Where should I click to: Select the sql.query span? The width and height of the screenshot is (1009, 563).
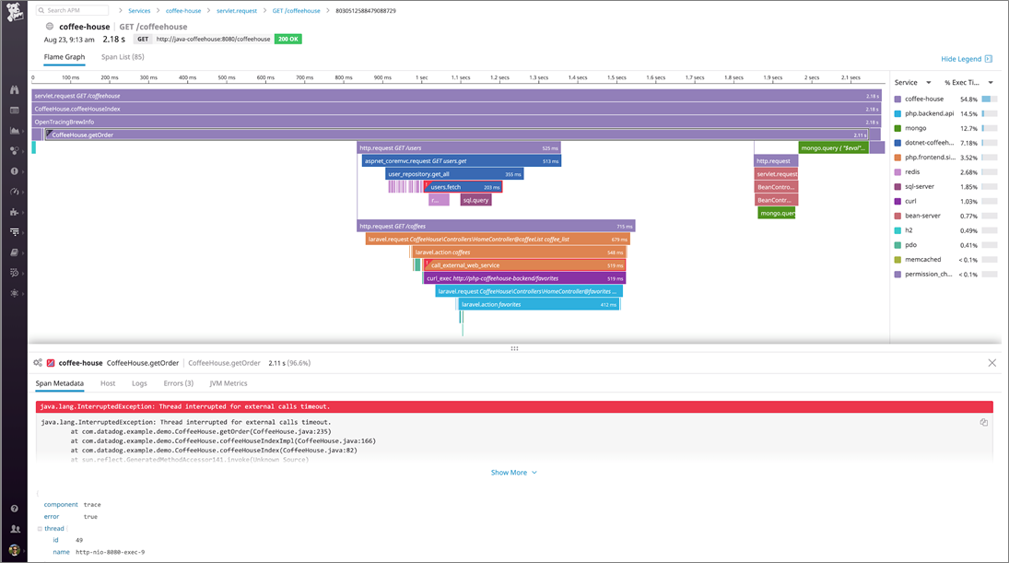click(475, 200)
